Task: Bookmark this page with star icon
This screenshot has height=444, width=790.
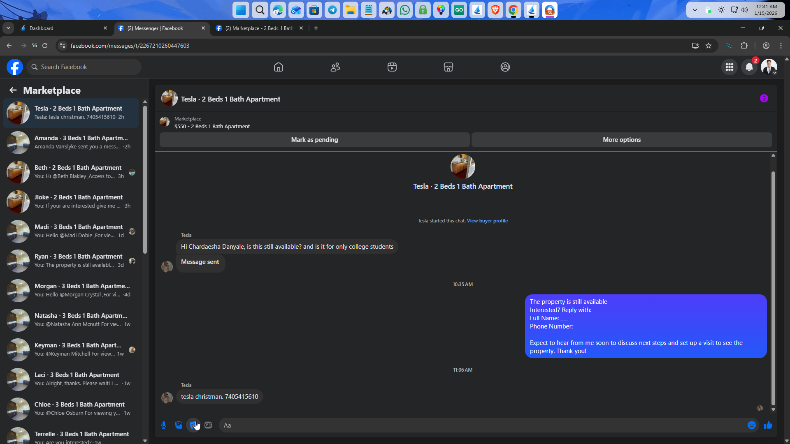Action: point(709,46)
